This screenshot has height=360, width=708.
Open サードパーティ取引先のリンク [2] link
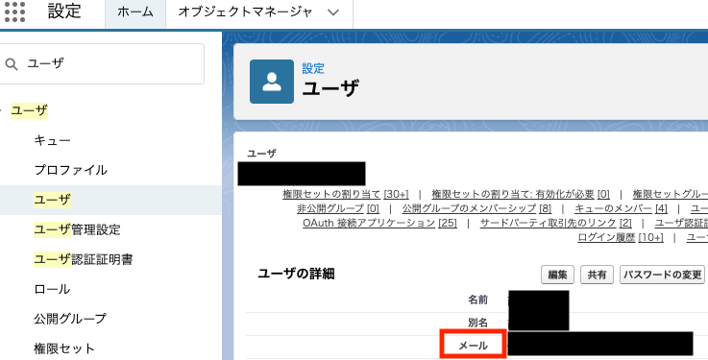point(556,224)
